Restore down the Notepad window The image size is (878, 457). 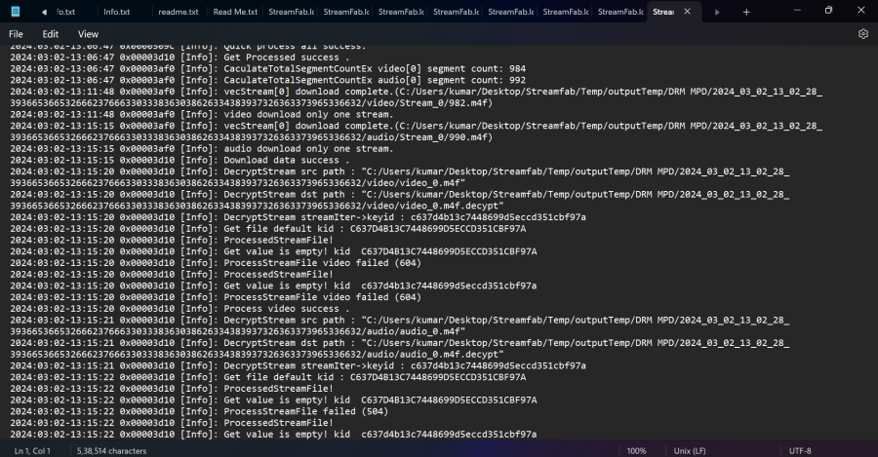828,11
